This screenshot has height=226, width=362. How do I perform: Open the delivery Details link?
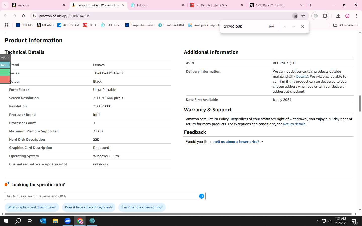coord(302,76)
